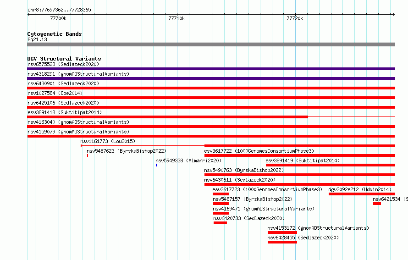Click the dgv2092e212 (Uddin2014) label
408x260 pixels.
tap(360, 189)
